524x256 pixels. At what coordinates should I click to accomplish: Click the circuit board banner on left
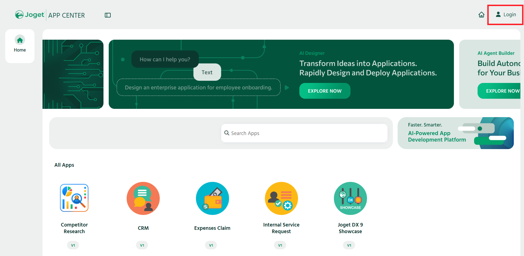(73, 74)
